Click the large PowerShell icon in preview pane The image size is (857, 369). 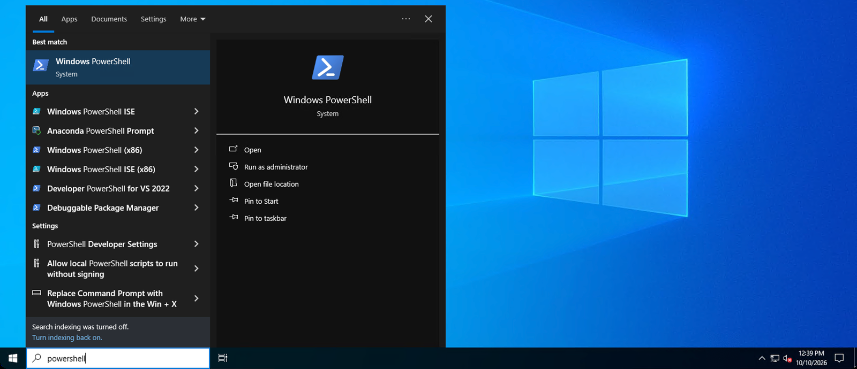coord(327,67)
